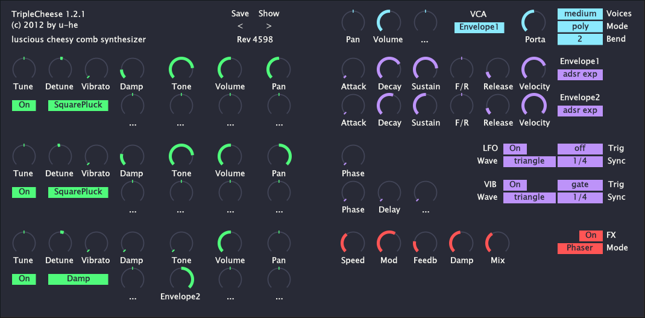
Task: Click the Envelope2 Velocity knob
Action: pyautogui.click(x=533, y=105)
